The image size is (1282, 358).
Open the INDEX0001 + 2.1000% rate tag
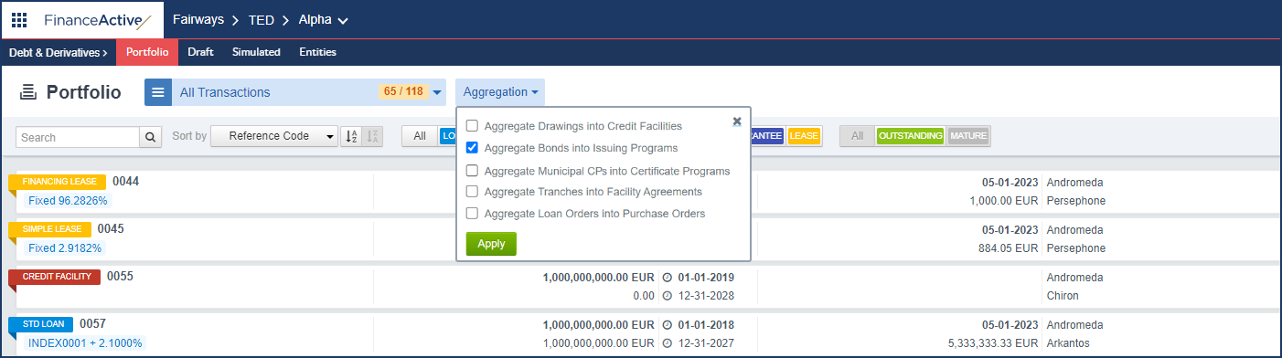pyautogui.click(x=85, y=342)
